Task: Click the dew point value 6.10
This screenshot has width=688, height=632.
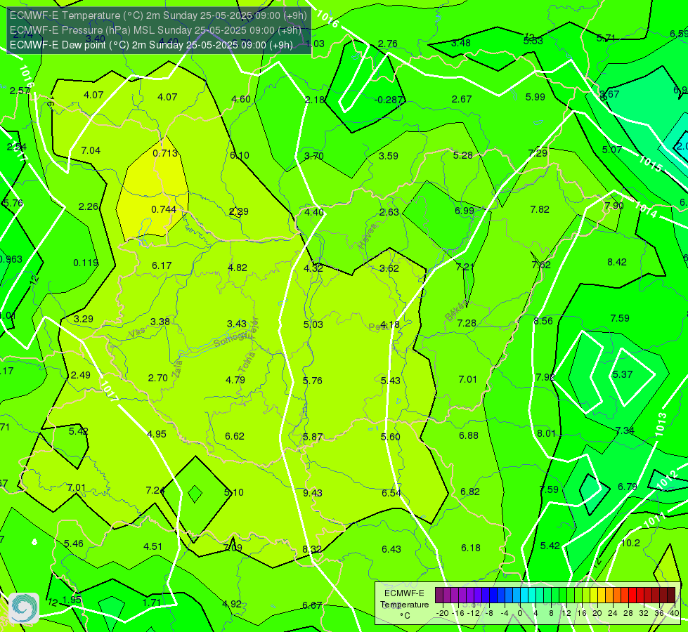Action: point(240,155)
